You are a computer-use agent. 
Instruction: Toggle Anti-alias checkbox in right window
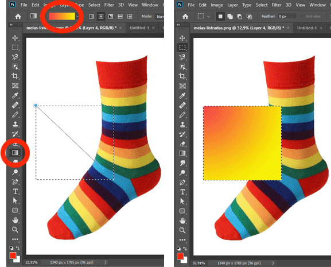click(302, 16)
